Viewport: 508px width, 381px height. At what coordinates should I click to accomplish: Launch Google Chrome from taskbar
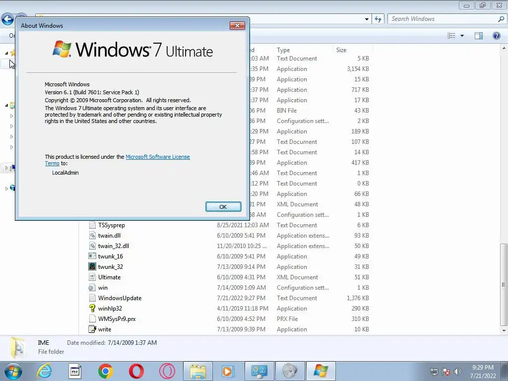pos(105,371)
